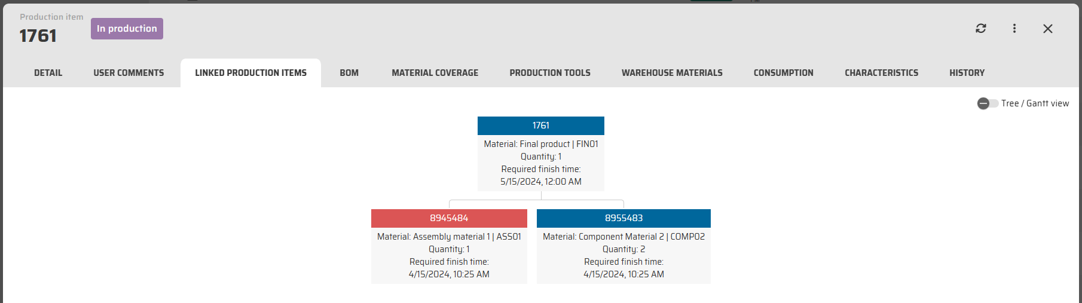Switch to Warehouse Materials tab
The width and height of the screenshot is (1082, 303).
click(672, 73)
